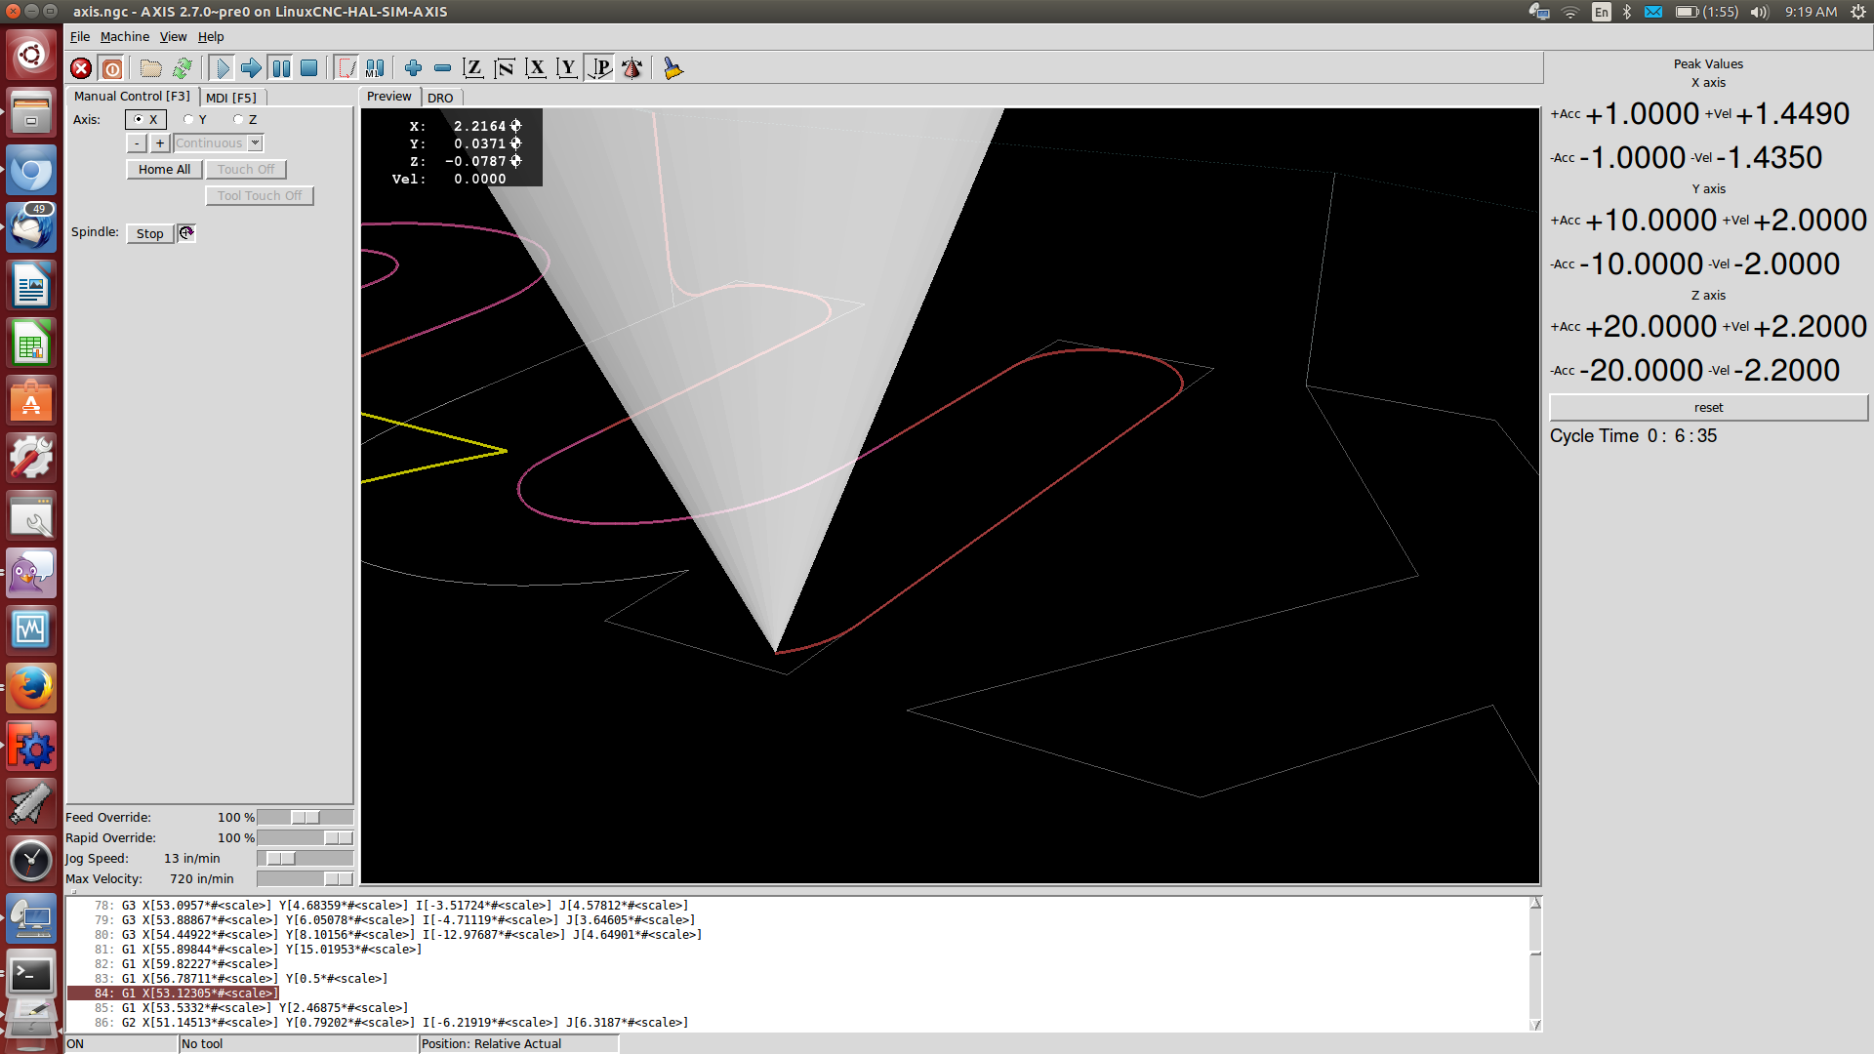The width and height of the screenshot is (1874, 1054).
Task: Click the G-code listing scroll up arrow
Action: point(1535,903)
